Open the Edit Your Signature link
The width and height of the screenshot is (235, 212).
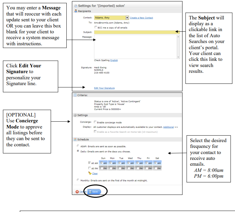pos(104,88)
